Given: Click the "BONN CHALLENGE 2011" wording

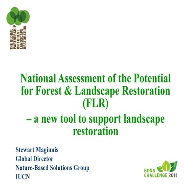Looking at the screenshot, I should (x=161, y=173).
